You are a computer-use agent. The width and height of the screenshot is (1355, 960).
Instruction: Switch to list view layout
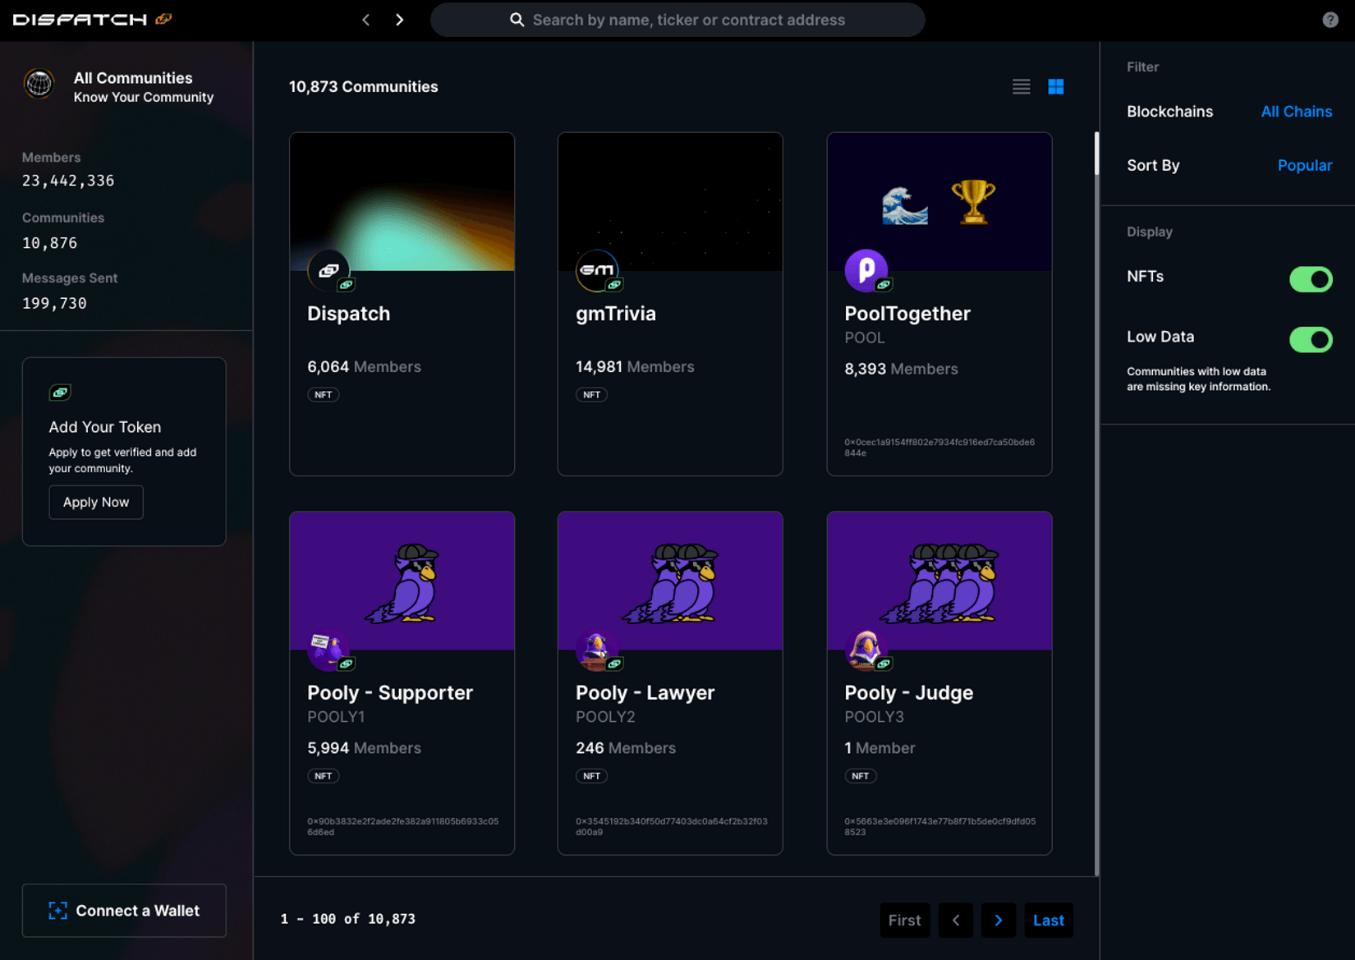click(1021, 86)
